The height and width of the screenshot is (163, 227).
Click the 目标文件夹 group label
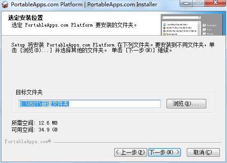(x=29, y=92)
